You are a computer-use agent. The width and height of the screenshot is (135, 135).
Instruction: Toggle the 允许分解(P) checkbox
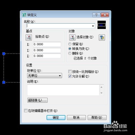tap(70, 76)
